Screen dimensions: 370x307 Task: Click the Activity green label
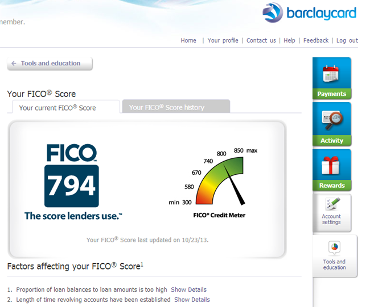click(x=331, y=141)
